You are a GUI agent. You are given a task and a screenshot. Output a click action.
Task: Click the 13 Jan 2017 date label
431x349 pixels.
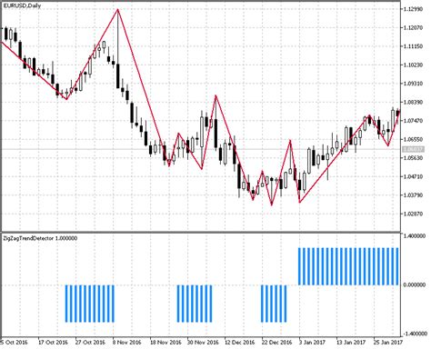point(351,343)
